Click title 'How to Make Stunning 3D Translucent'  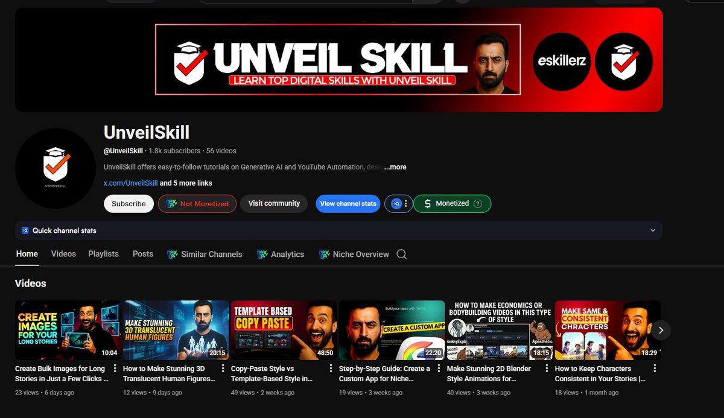pos(170,374)
